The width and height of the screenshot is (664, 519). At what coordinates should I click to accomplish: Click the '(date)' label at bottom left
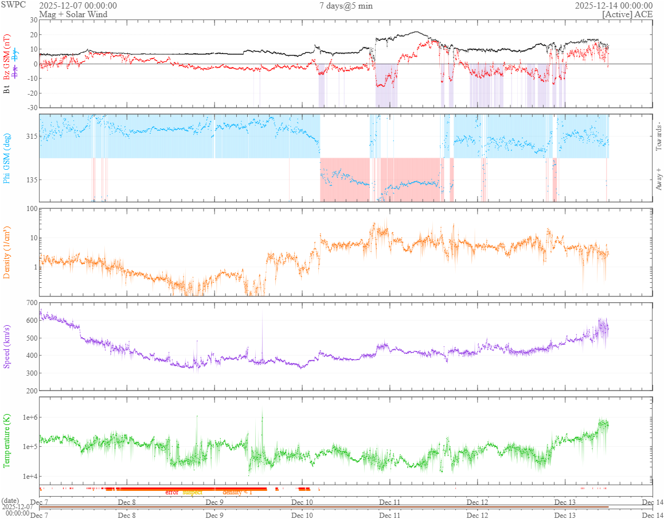point(10,501)
